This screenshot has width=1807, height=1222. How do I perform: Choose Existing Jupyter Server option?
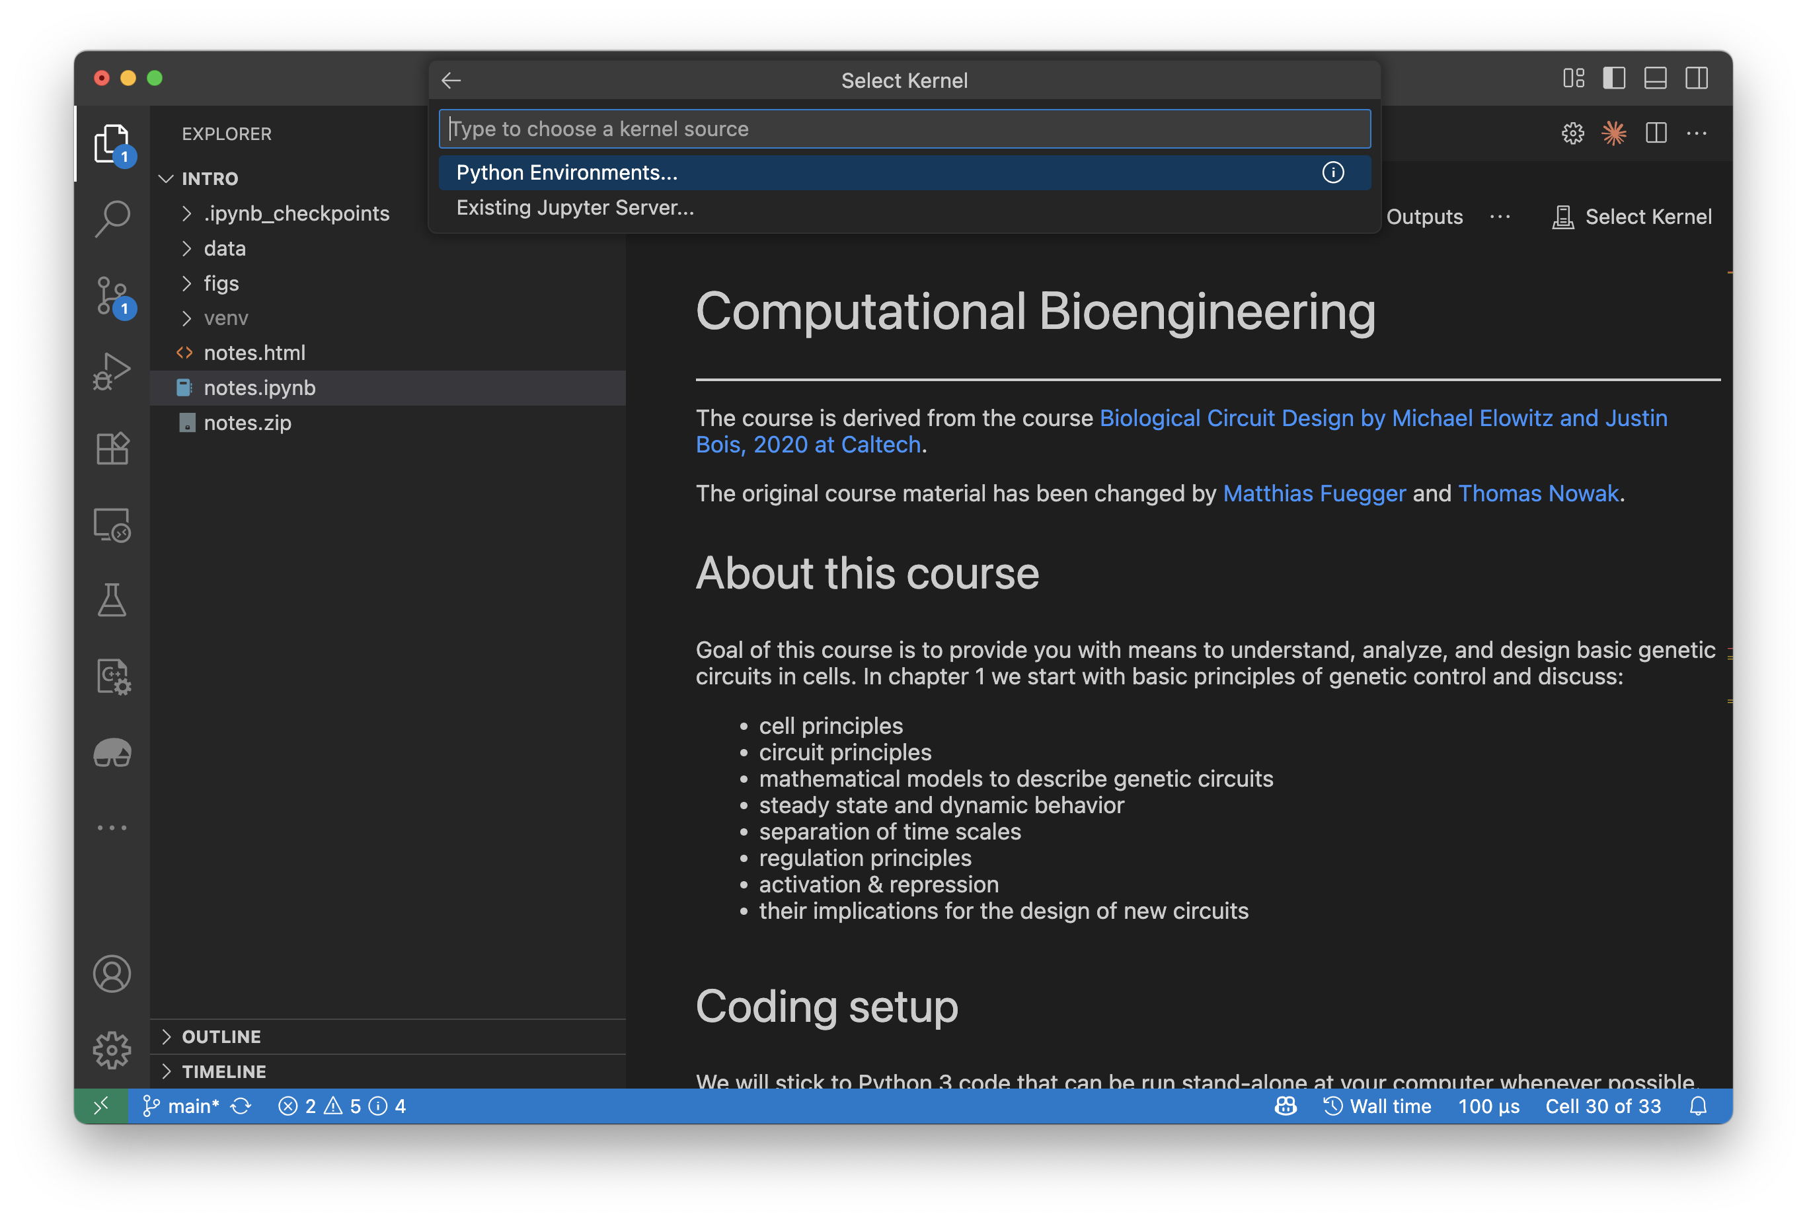coord(576,207)
